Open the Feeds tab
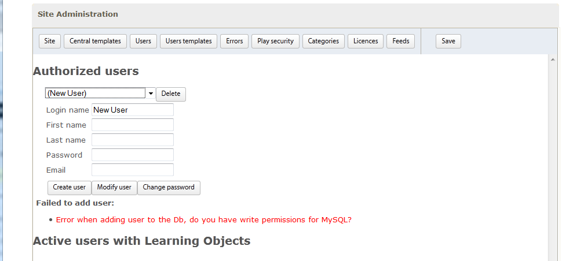Viewport: 562px width, 261px height. pyautogui.click(x=401, y=41)
